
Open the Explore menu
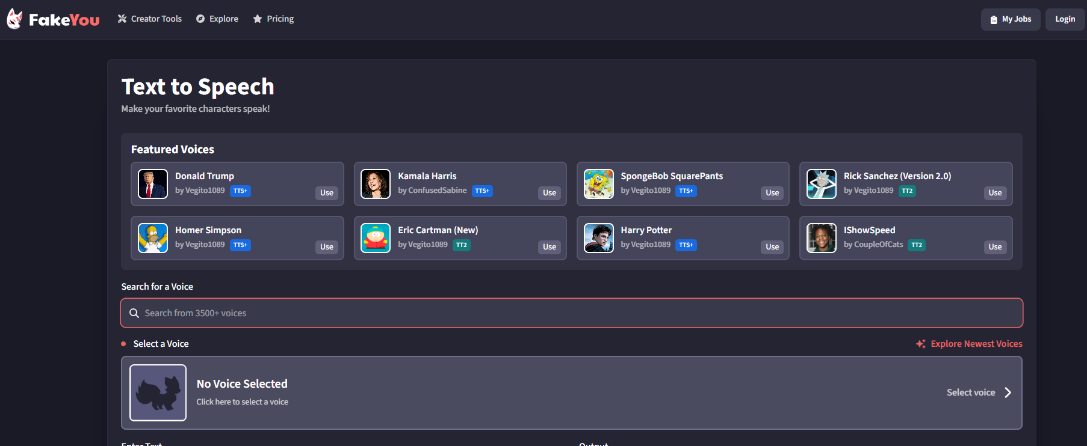(217, 19)
